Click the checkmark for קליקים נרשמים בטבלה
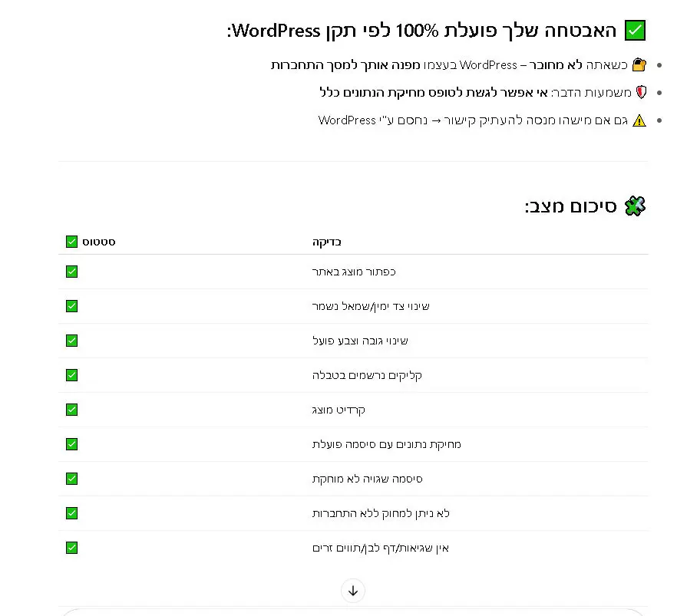 pyautogui.click(x=71, y=375)
